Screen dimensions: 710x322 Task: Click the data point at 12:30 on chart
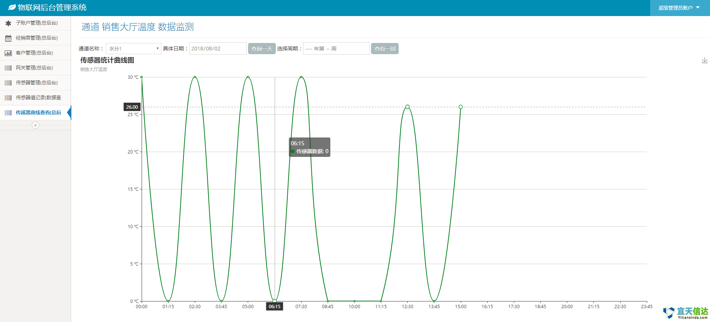coord(407,107)
